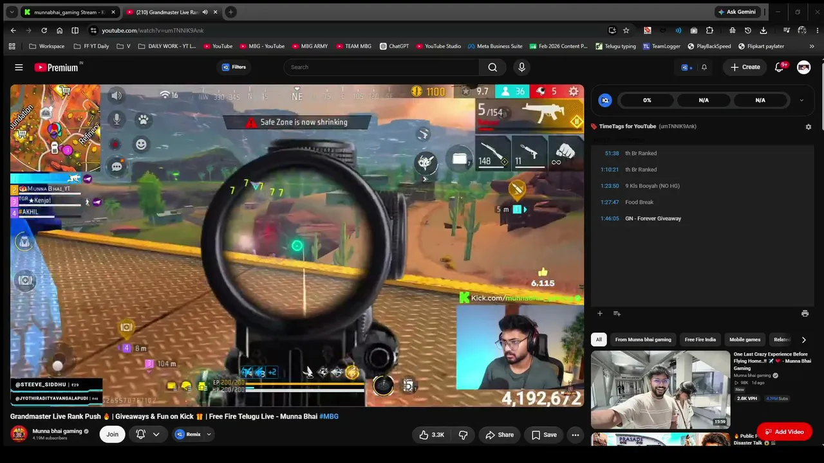824x463 pixels.
Task: Open the Create menu
Action: coord(745,67)
